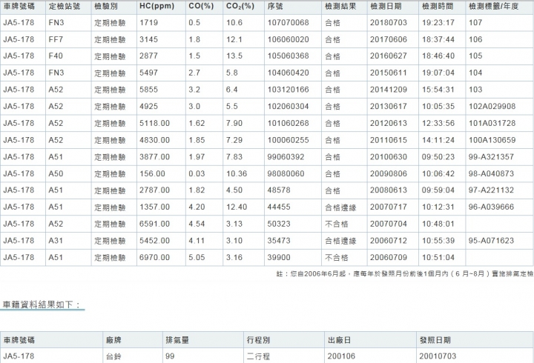Image resolution: width=534 pixels, height=363 pixels.
Task: Select station code FF7
Action: 56,39
